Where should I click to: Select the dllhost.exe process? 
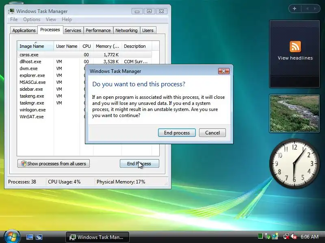(x=30, y=62)
